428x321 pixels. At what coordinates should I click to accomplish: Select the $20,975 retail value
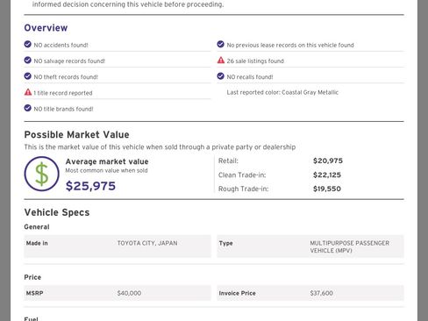[x=328, y=160]
